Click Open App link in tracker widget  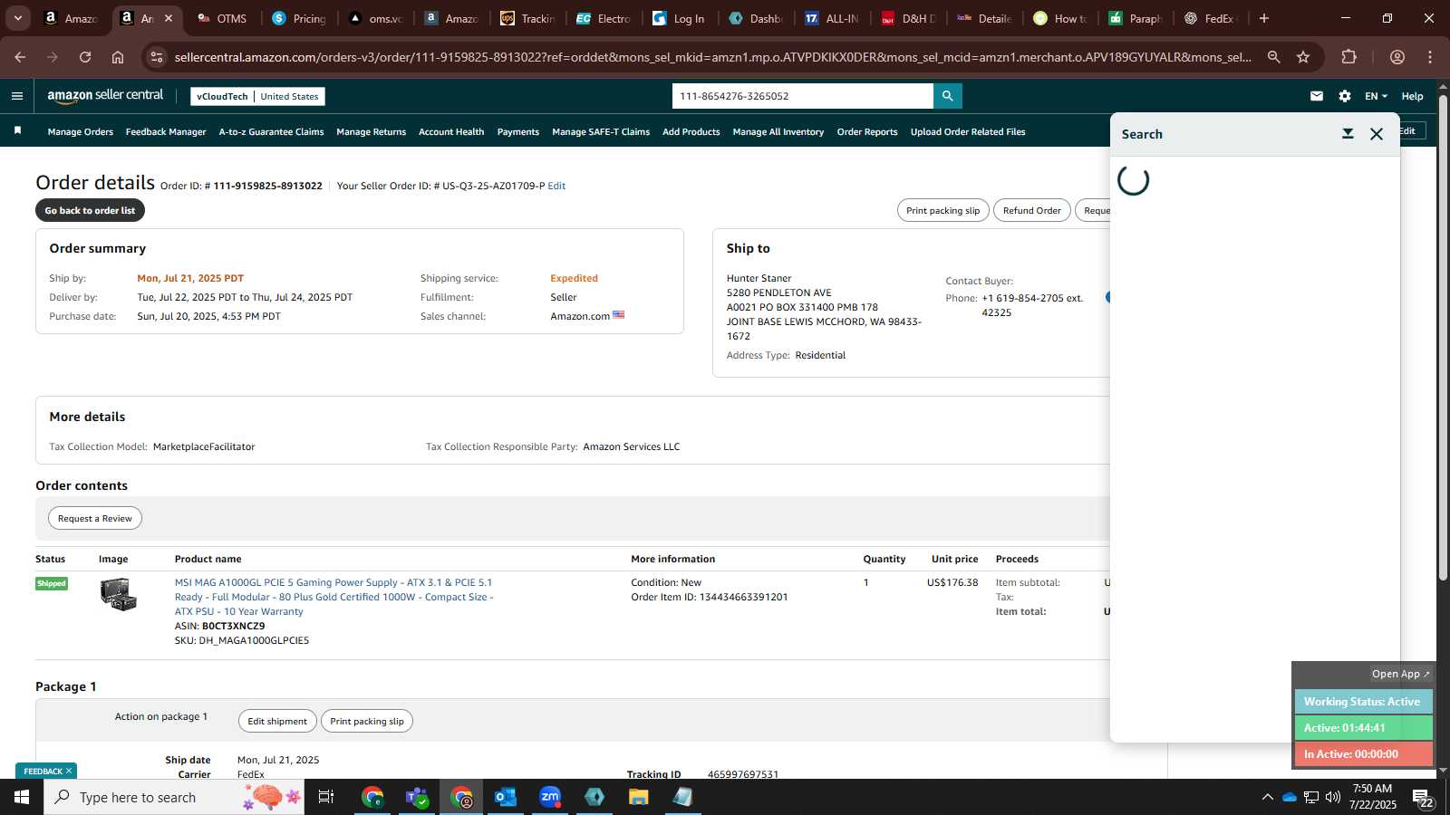coord(1400,674)
